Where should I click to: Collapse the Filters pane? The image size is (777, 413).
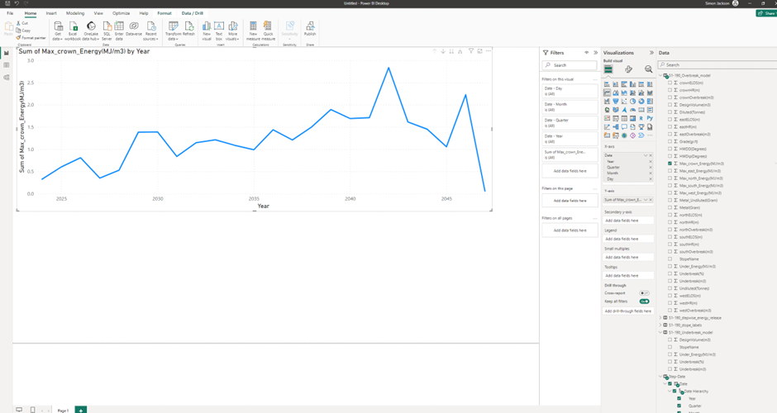[x=596, y=53]
